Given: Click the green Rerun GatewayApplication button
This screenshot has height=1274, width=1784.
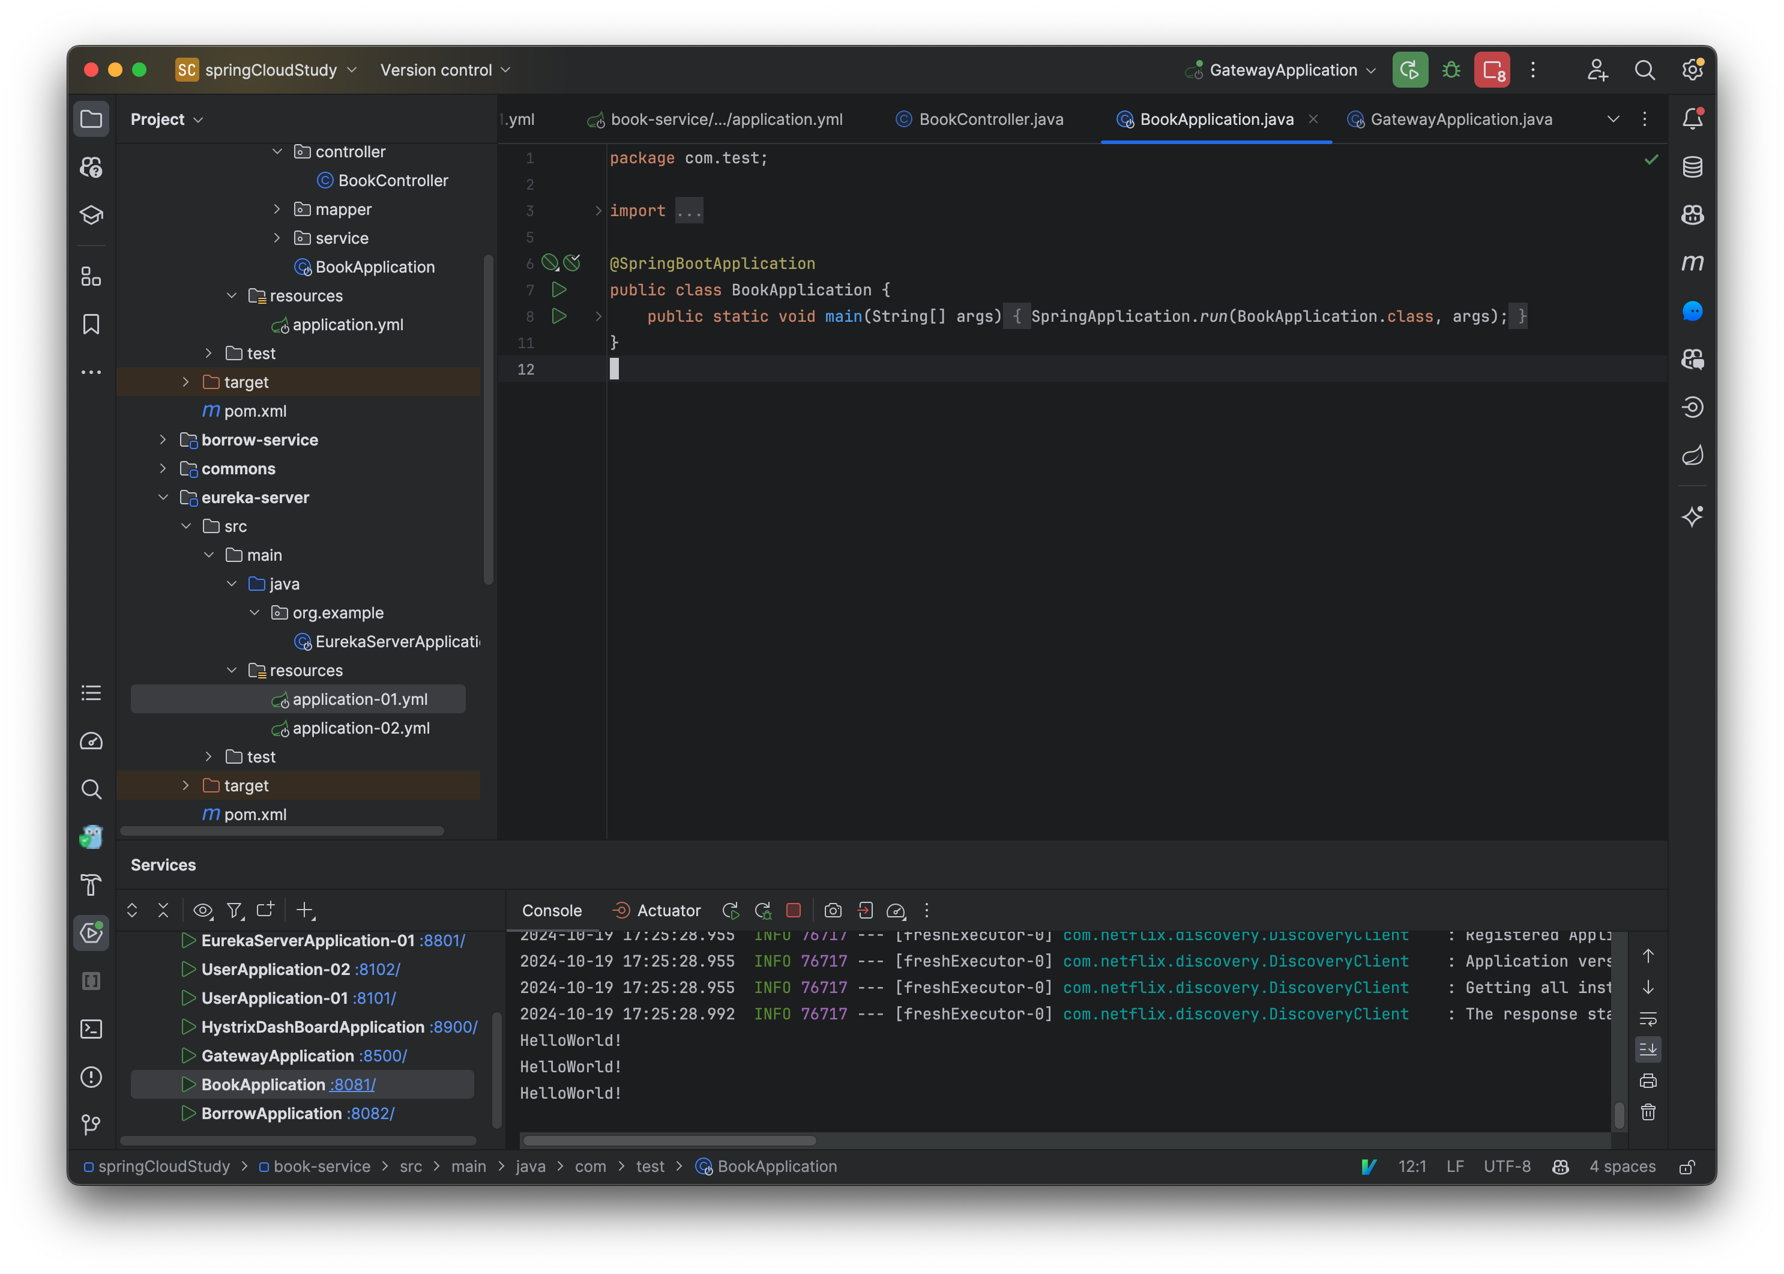Looking at the screenshot, I should pyautogui.click(x=1410, y=70).
